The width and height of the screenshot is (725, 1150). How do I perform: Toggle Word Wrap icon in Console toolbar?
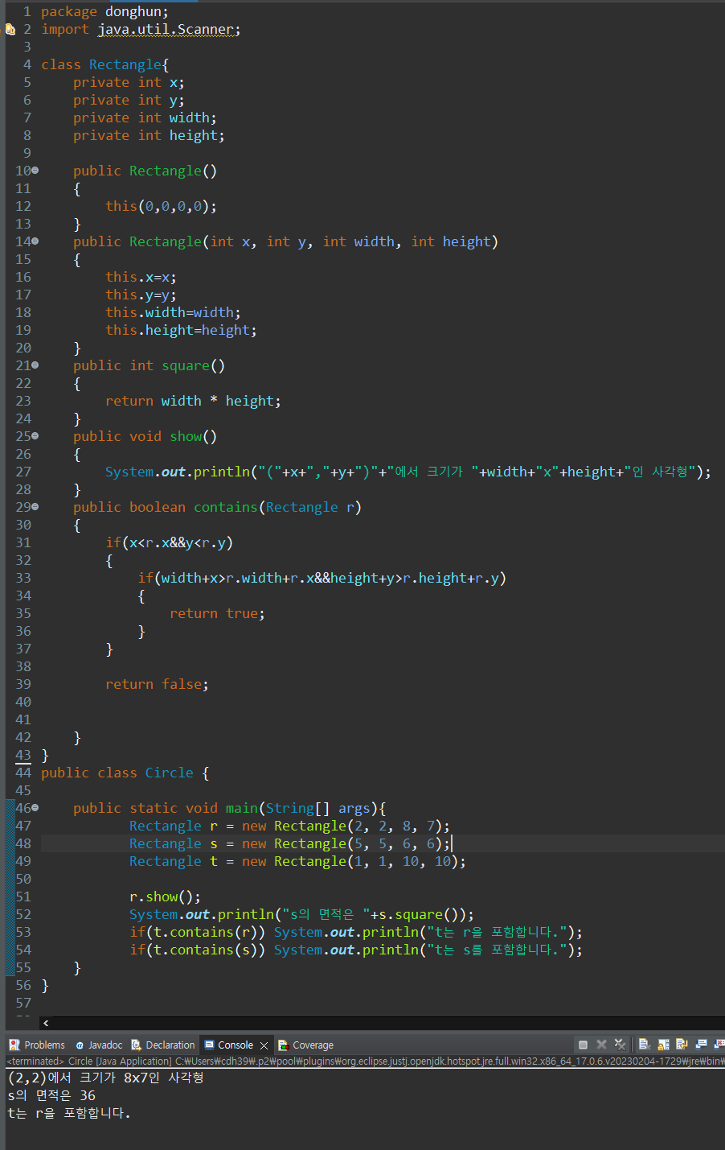pyautogui.click(x=682, y=1045)
